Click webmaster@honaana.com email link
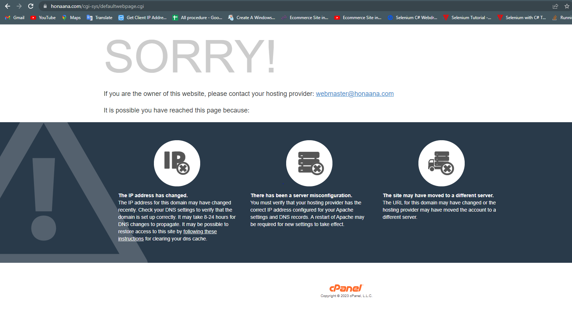 (x=355, y=94)
